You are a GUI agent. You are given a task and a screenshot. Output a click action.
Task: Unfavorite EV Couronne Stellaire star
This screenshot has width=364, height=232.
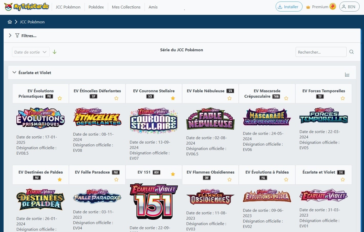pyautogui.click(x=173, y=98)
